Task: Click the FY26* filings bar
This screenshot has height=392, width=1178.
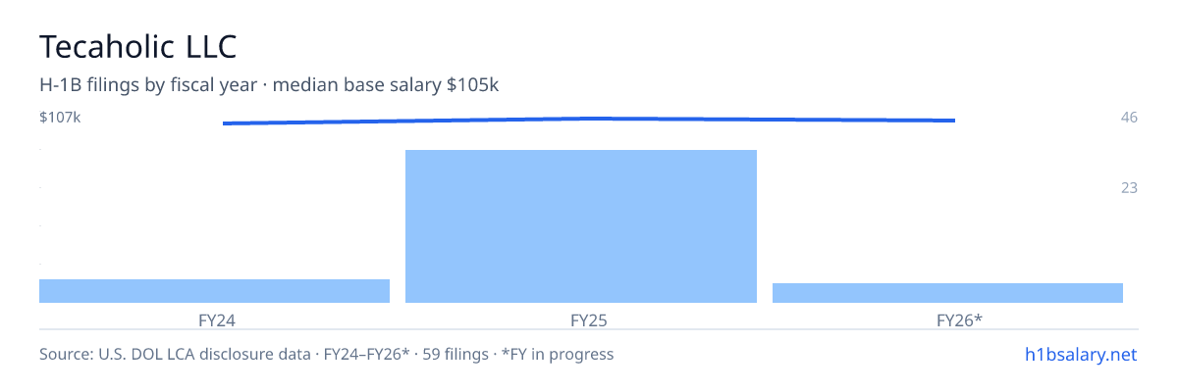Action: (x=947, y=293)
